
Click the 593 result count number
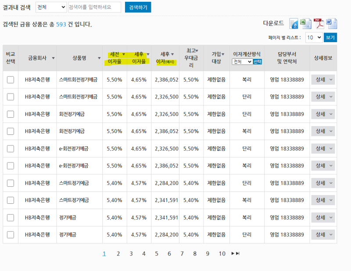tap(61, 24)
